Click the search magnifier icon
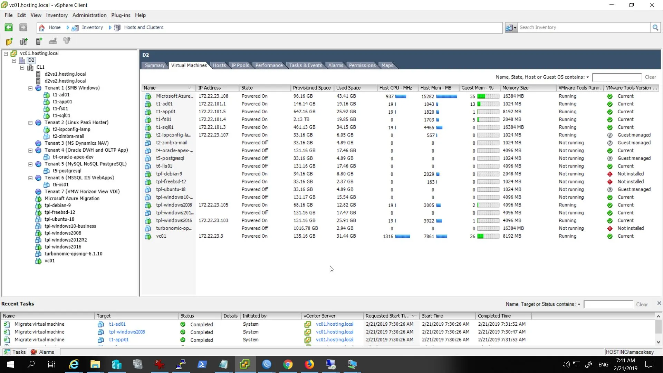This screenshot has width=663, height=373. [655, 28]
